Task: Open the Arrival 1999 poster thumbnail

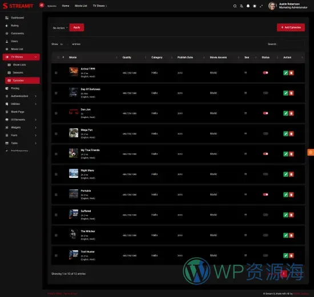Action: pos(74,72)
